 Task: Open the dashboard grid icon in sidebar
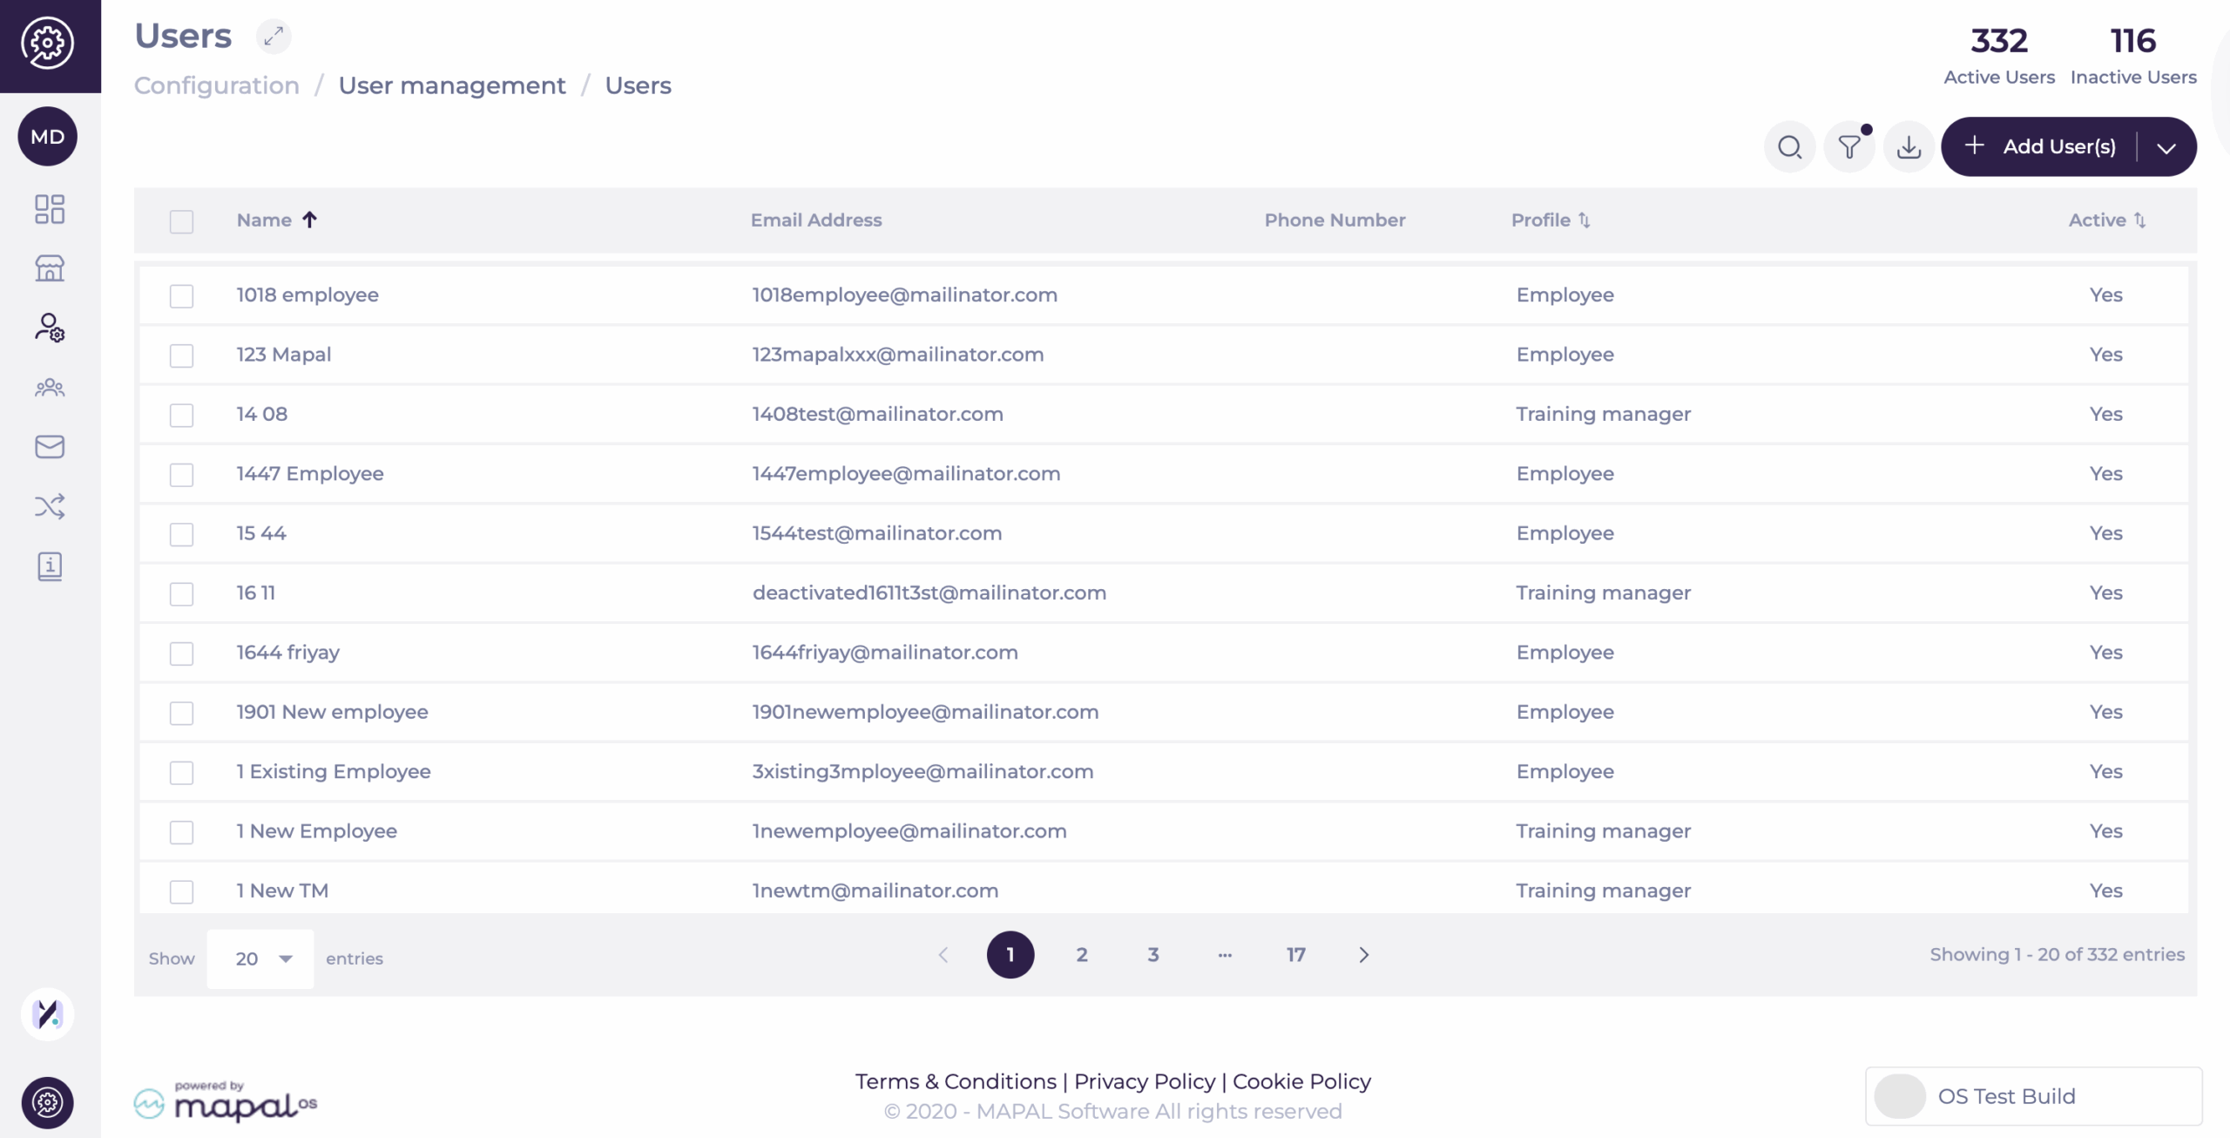pos(50,209)
